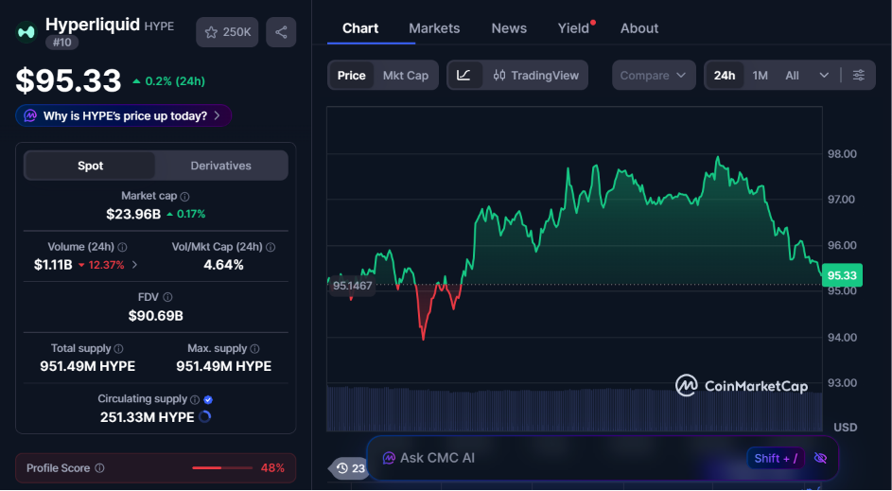Select the All time range
The height and width of the screenshot is (491, 892).
[792, 75]
